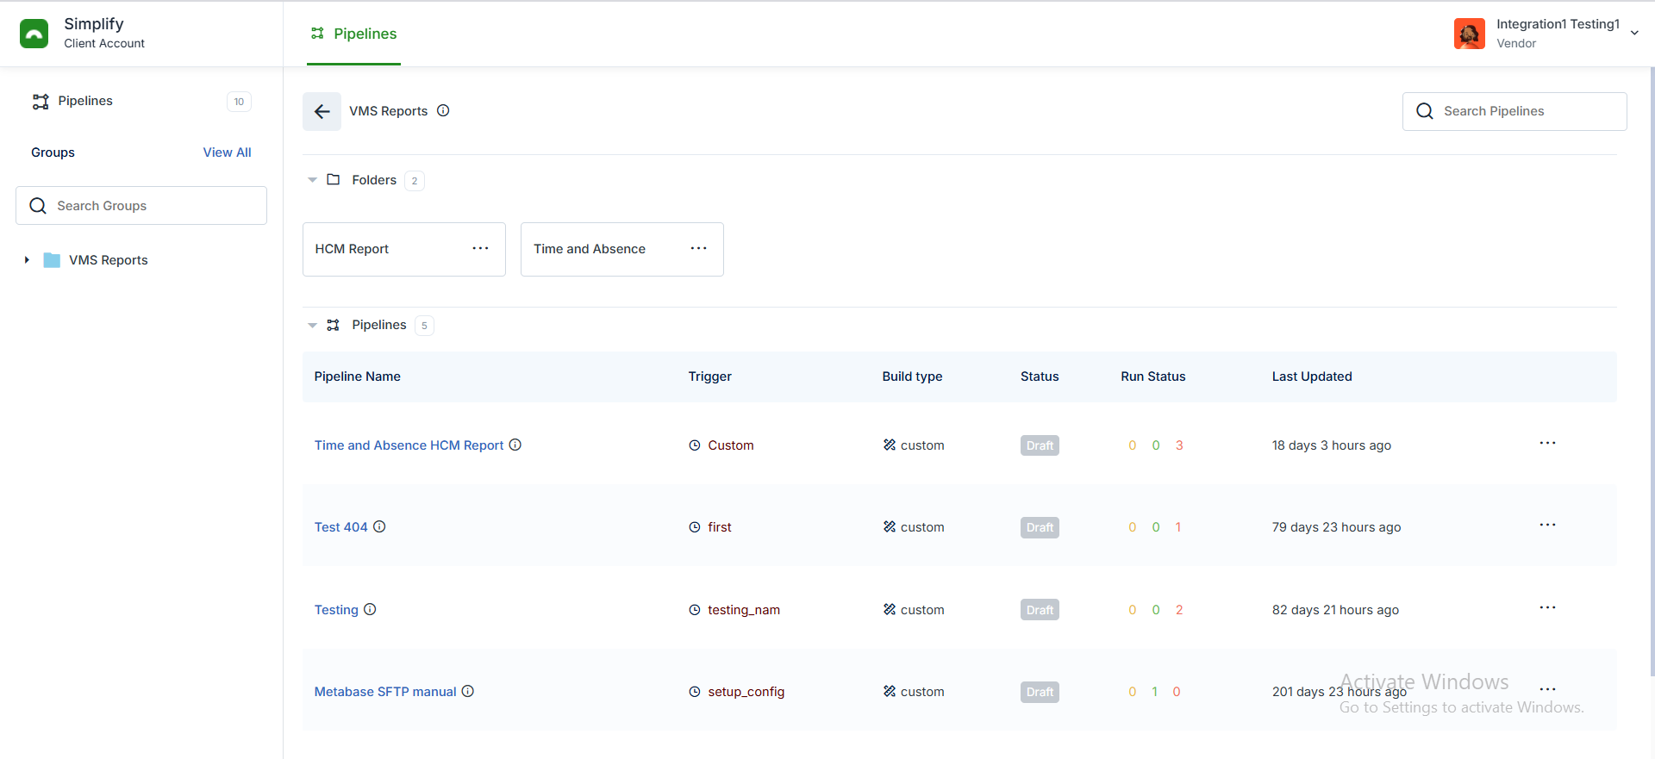Screen dimensions: 1655x759
Task: Open the HCM Report folder
Action: pyautogui.click(x=352, y=249)
